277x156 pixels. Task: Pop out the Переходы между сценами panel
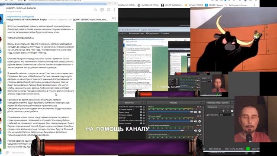231,103
